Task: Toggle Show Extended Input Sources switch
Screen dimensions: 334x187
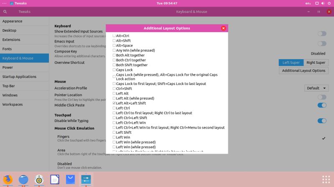Action: [x=321, y=34]
